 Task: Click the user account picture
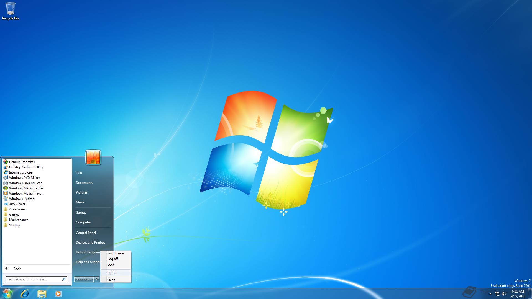[93, 157]
